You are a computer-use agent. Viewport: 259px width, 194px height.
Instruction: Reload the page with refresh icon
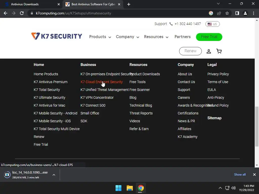[x=22, y=13]
